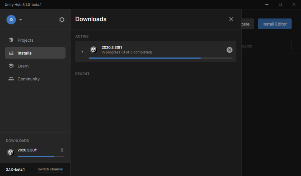Close the Downloads panel
This screenshot has width=301, height=176.
tap(231, 19)
